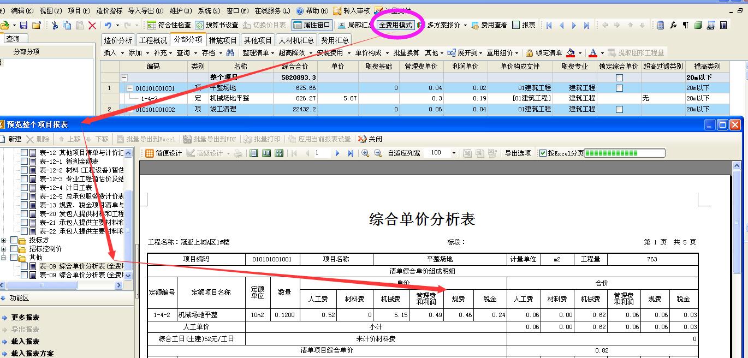Check 锁定综合单价 box in 整个项目 row
This screenshot has width=748, height=358.
619,77
